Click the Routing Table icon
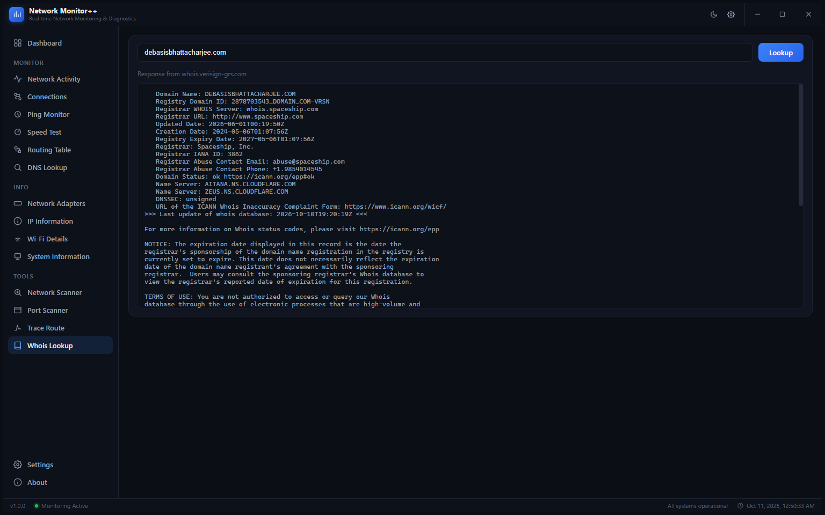Image resolution: width=825 pixels, height=515 pixels. click(x=18, y=150)
